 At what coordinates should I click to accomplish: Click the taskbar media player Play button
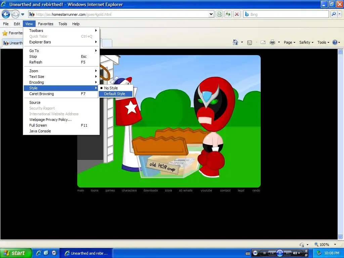tap(279, 253)
